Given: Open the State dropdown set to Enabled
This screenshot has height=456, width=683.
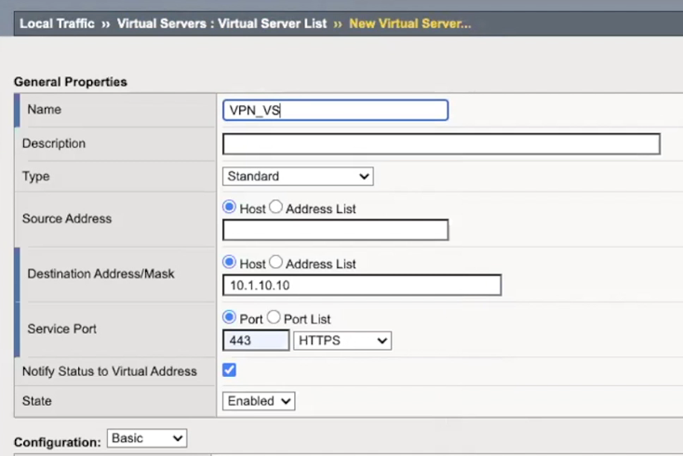Looking at the screenshot, I should (259, 401).
